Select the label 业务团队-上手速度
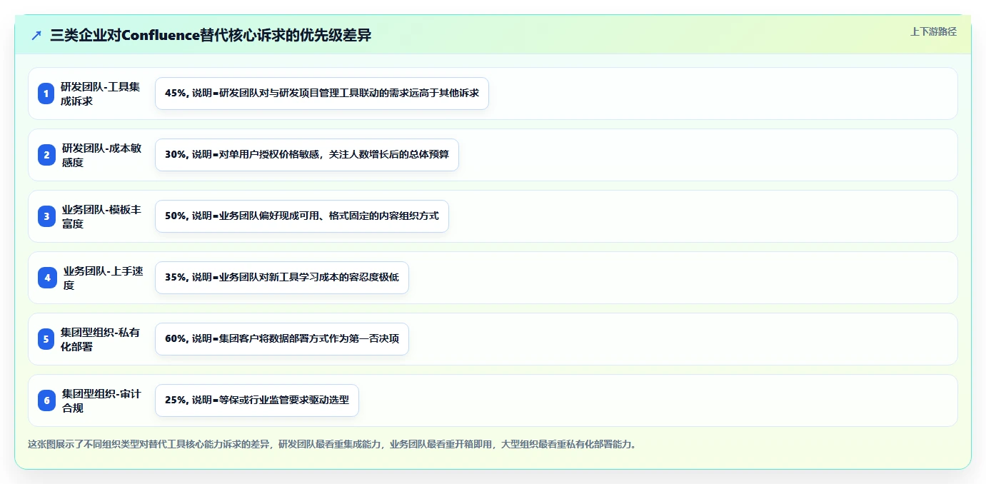This screenshot has width=986, height=484. click(x=103, y=278)
